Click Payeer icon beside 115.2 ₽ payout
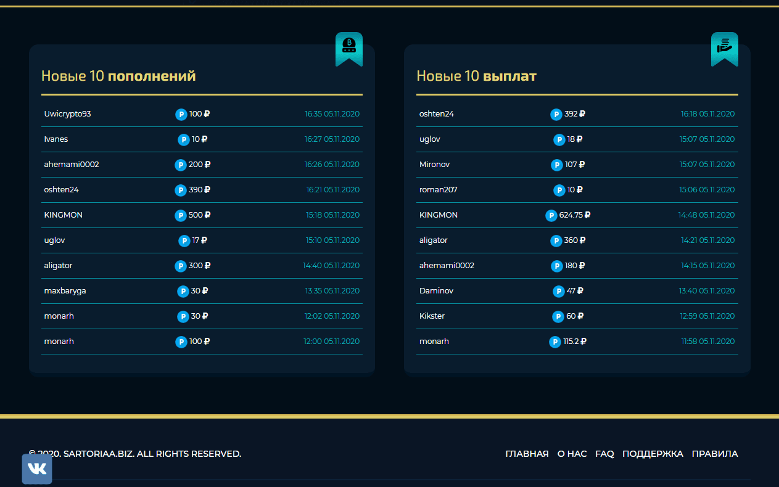Viewport: 779px width, 487px height. click(x=555, y=342)
